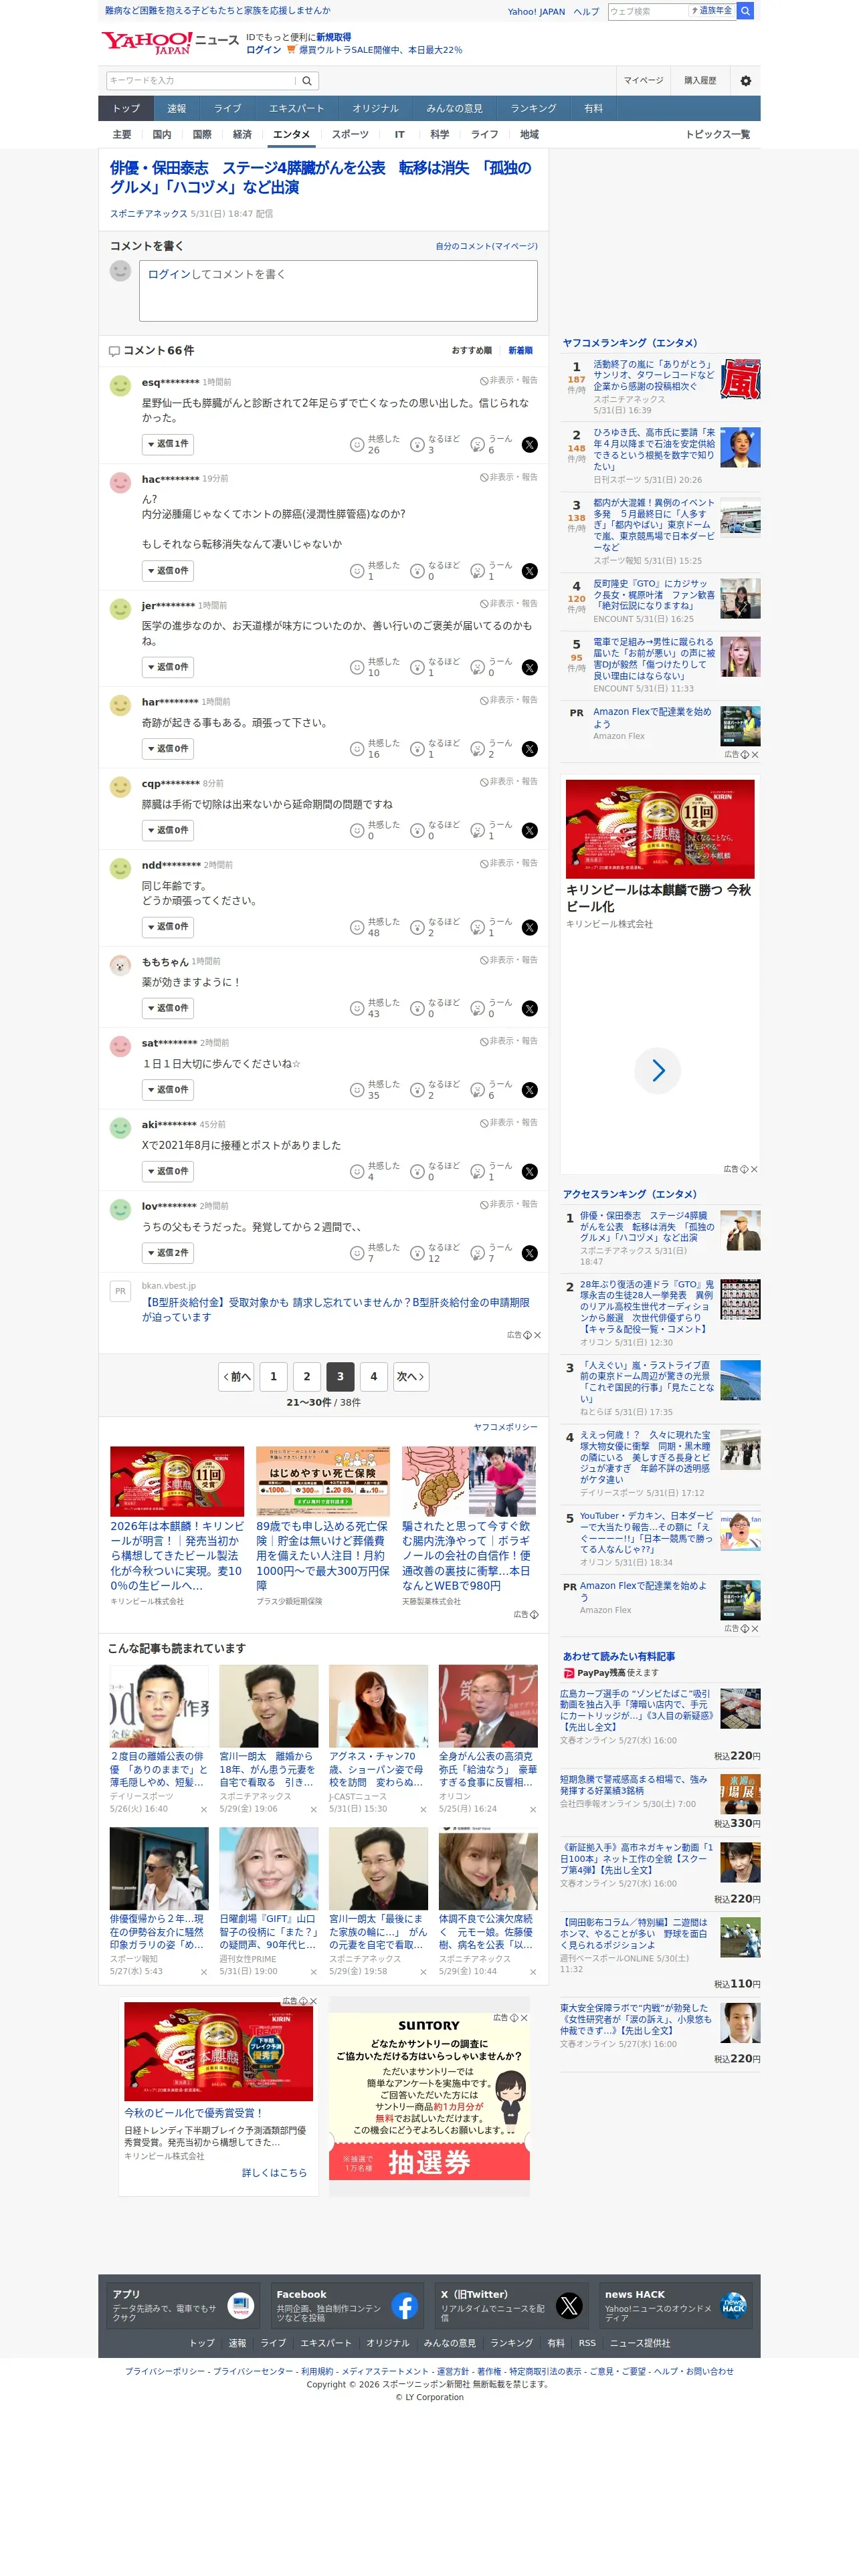
Task: Expand 返信1件 replies under esq******** comment
Action: [167, 444]
